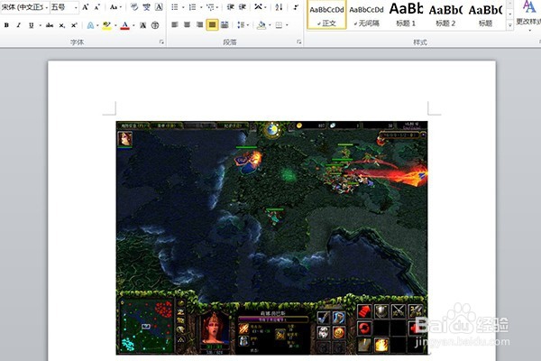
Task: Expand highlight color arrow
Action: pos(115,25)
